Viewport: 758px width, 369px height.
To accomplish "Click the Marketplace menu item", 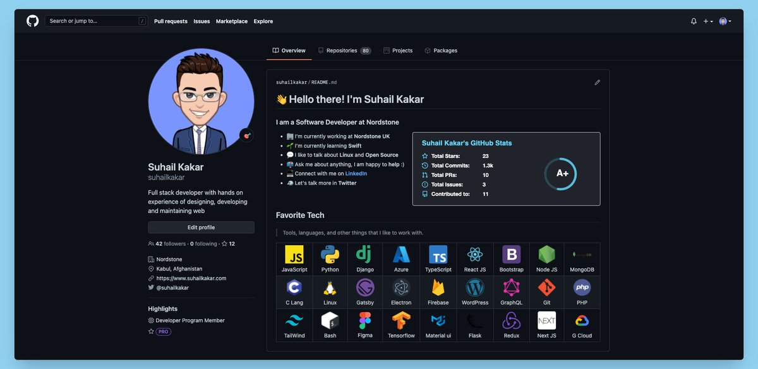I will click(231, 21).
